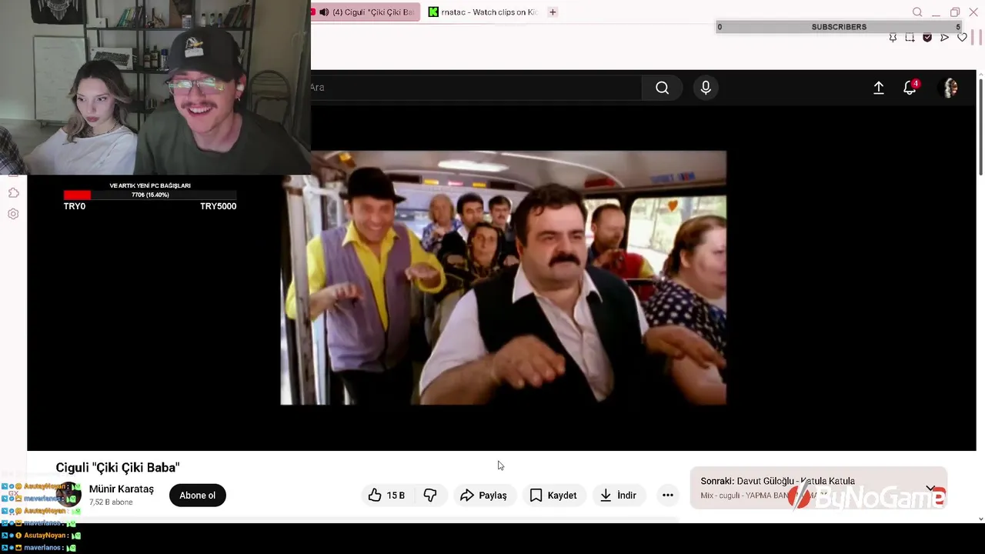Click the browser tab search magnifier

(x=917, y=12)
